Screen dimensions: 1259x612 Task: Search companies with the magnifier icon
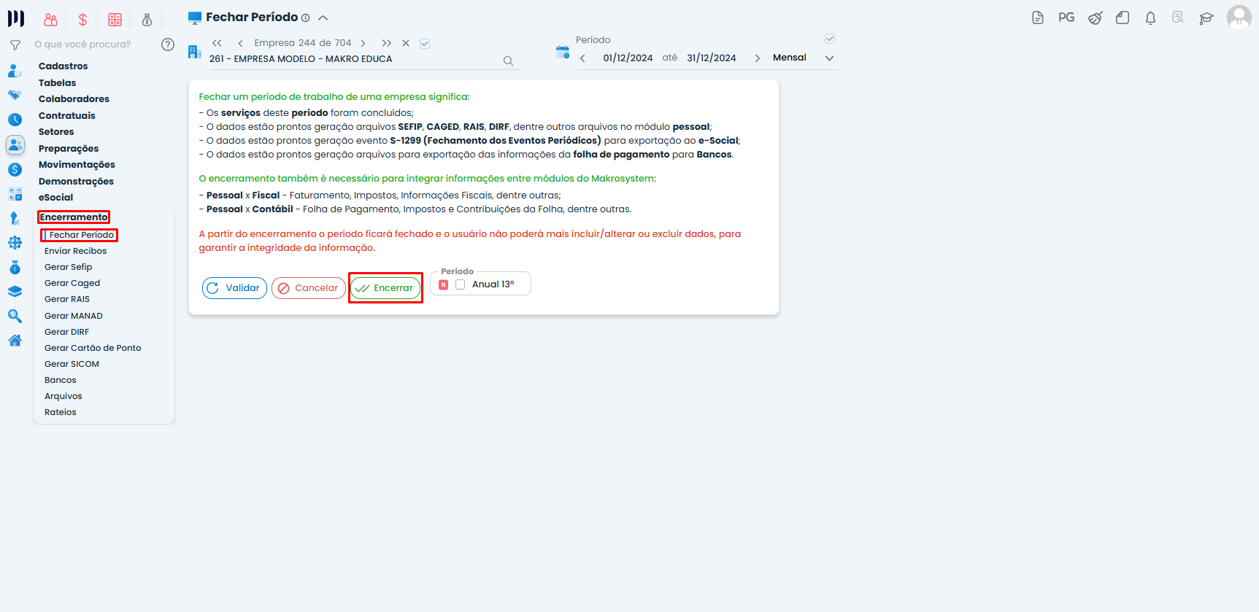(508, 61)
